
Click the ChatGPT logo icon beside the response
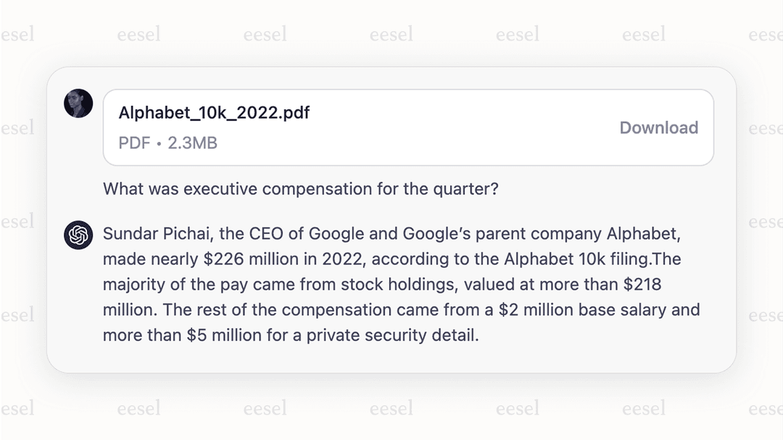(x=78, y=234)
